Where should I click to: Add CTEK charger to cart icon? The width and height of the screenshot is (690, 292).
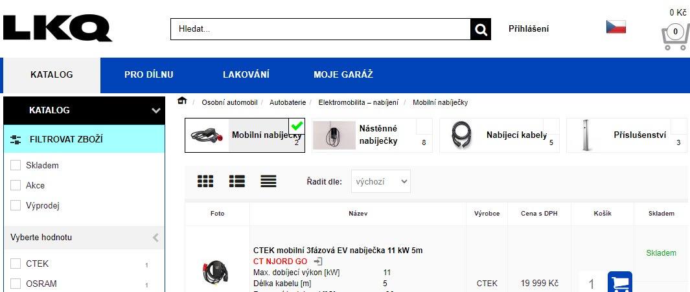620,282
